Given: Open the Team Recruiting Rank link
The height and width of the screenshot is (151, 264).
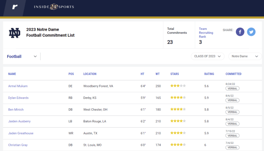Looking at the screenshot, I should [206, 33].
